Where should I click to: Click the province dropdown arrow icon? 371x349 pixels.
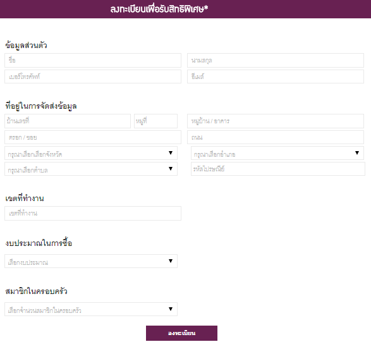click(171, 153)
